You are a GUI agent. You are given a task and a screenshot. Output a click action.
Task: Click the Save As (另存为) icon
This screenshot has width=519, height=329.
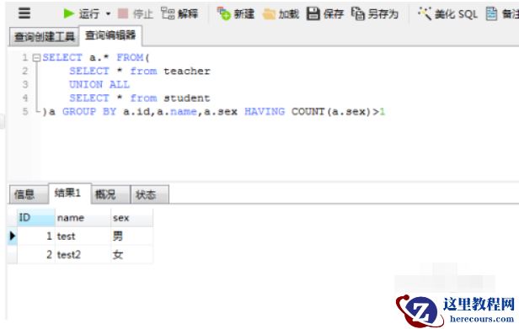pyautogui.click(x=358, y=13)
